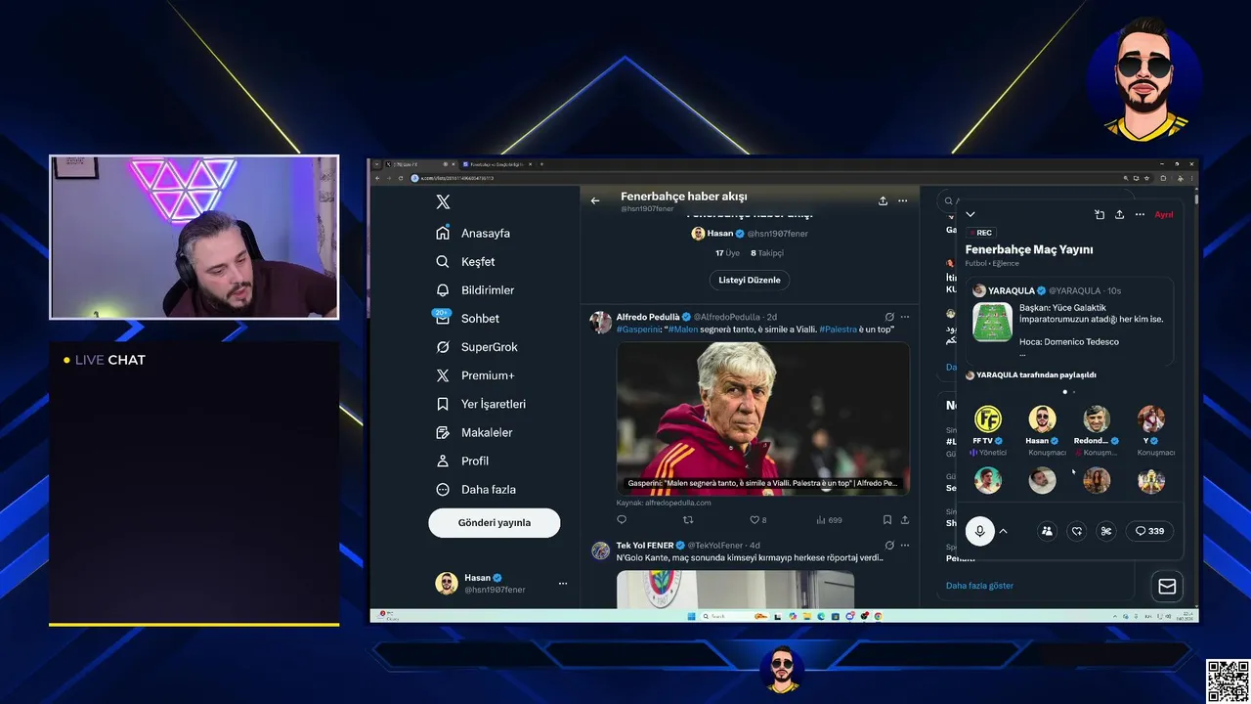Share the Fenerbahçe Maç Yayını Space

[x=1119, y=214]
